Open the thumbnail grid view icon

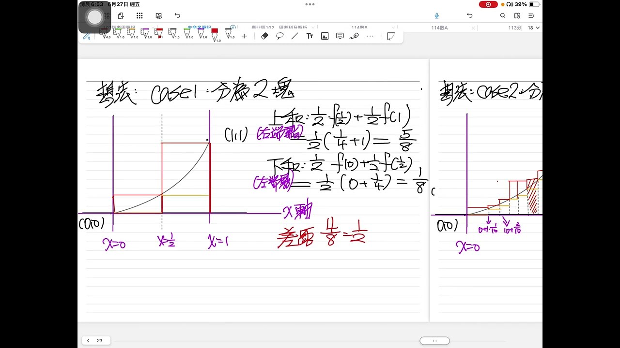139,16
